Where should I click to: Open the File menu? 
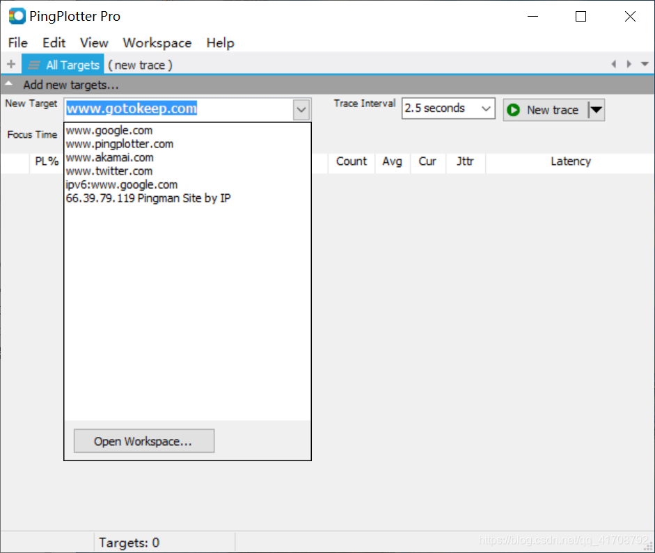click(x=17, y=43)
